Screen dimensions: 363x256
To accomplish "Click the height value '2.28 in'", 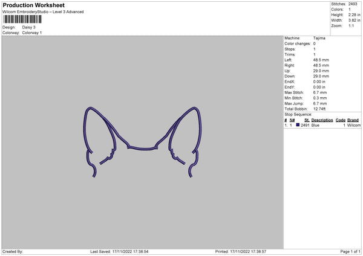I will pos(354,14).
